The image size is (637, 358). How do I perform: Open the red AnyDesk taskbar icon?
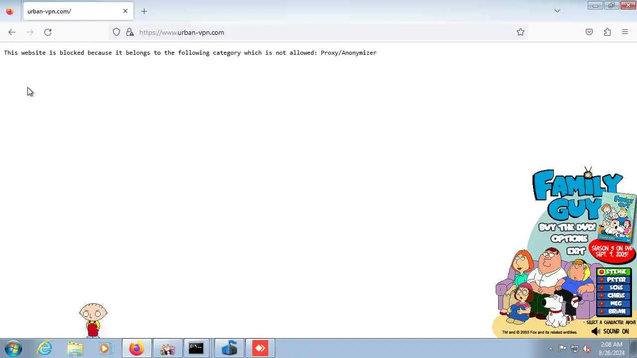tap(260, 349)
